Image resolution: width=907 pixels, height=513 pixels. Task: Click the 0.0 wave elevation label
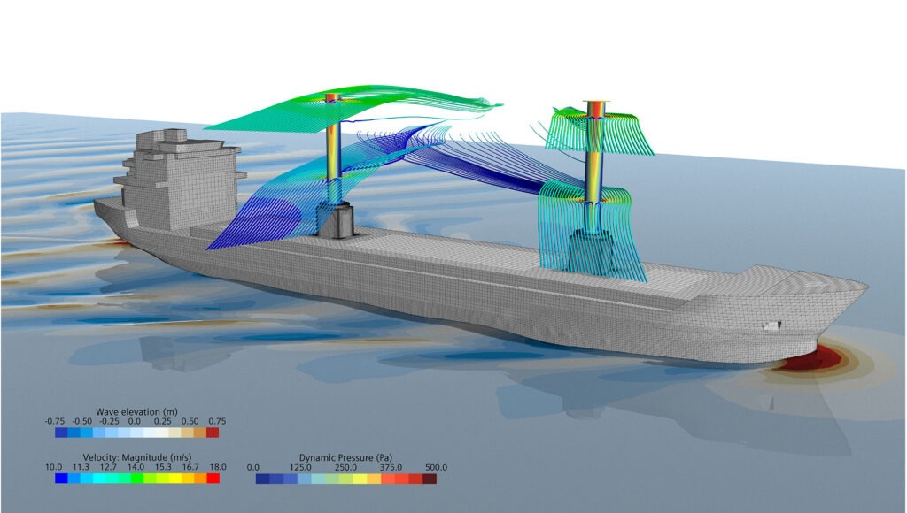[x=135, y=421]
